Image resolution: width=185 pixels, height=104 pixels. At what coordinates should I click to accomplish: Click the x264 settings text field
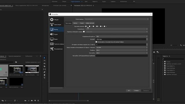(122, 56)
